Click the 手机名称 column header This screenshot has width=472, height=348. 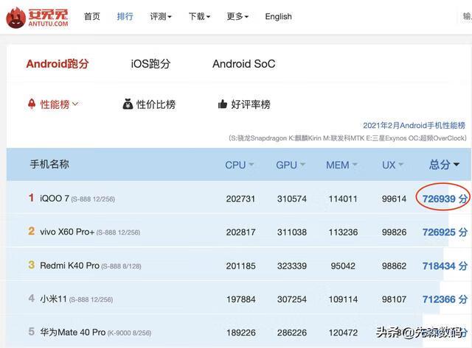click(x=49, y=164)
